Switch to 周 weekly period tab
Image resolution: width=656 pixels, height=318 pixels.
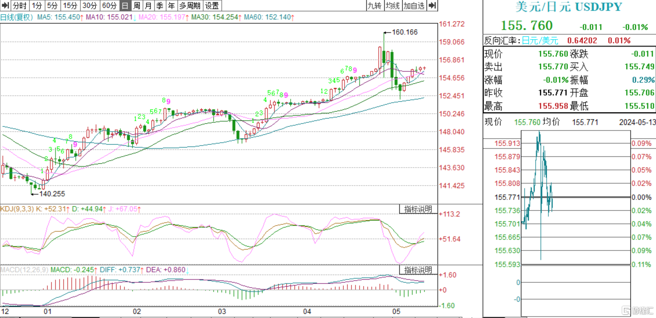click(x=137, y=5)
